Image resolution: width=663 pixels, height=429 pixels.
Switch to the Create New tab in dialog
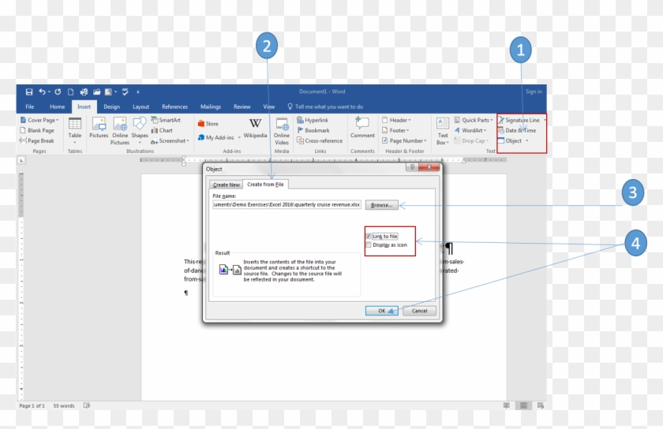point(227,185)
